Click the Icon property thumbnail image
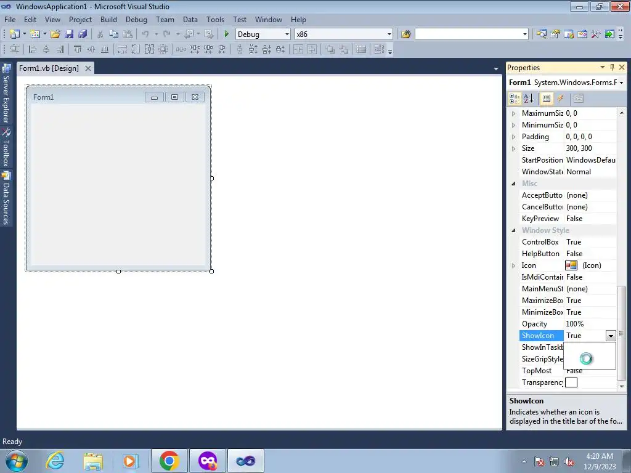Screen dimensions: 631x473 click(571, 265)
